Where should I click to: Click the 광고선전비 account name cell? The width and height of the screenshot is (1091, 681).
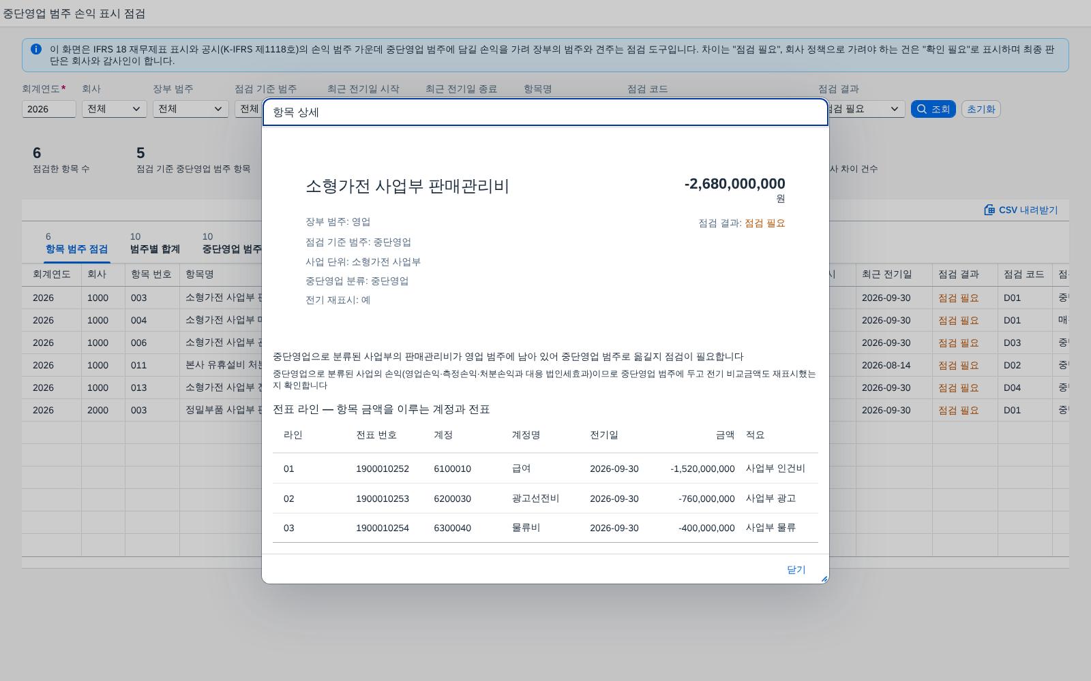tap(535, 498)
